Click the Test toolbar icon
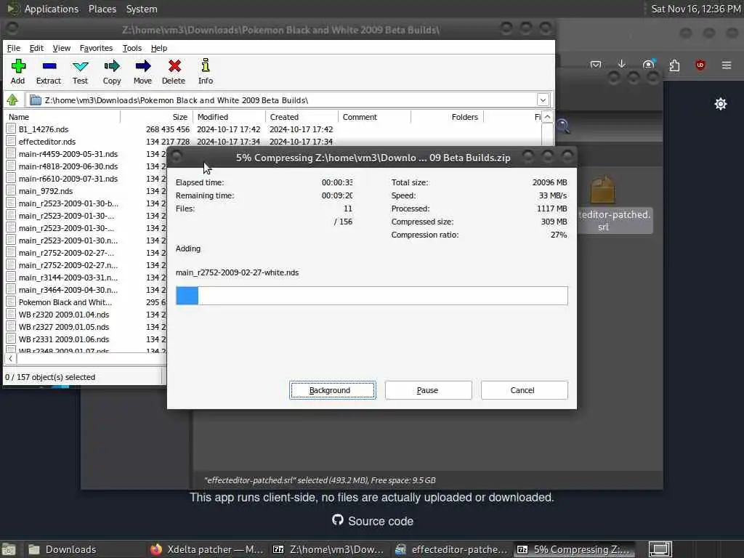This screenshot has height=558, width=744. (80, 72)
